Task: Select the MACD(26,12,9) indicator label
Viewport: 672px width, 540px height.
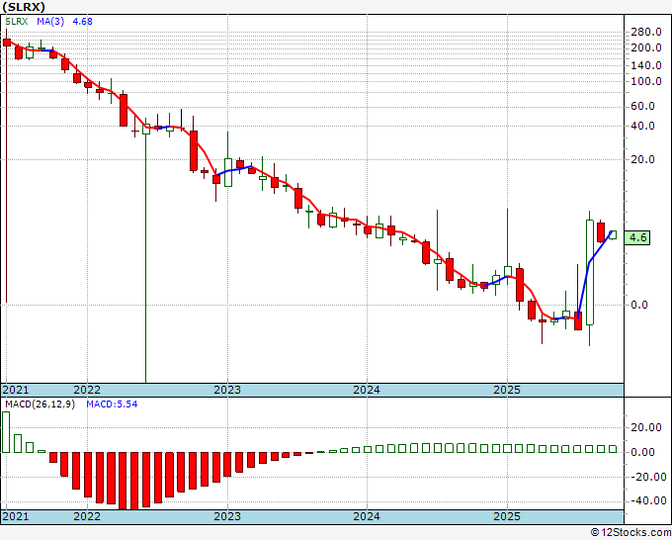Action: tap(40, 405)
